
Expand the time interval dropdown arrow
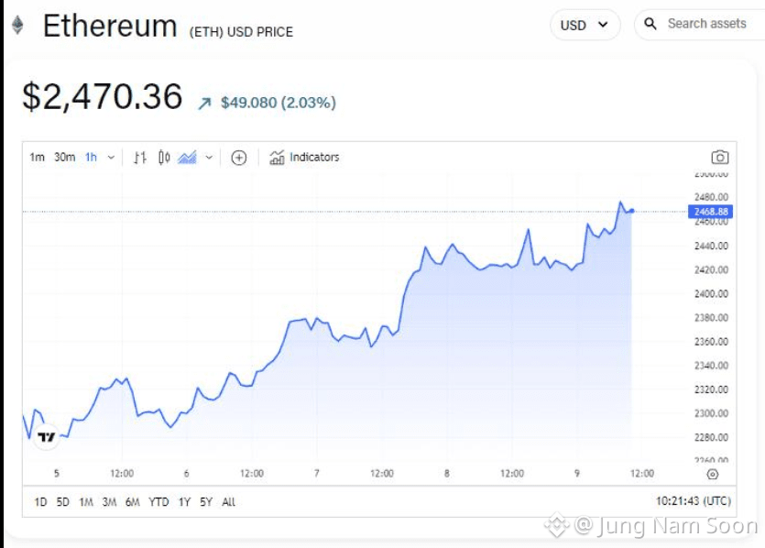tap(111, 158)
